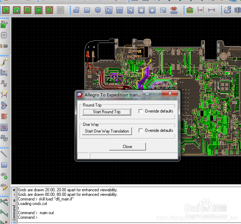241x224 pixels.
Task: Click Start One Way Translation button
Action: click(x=107, y=131)
